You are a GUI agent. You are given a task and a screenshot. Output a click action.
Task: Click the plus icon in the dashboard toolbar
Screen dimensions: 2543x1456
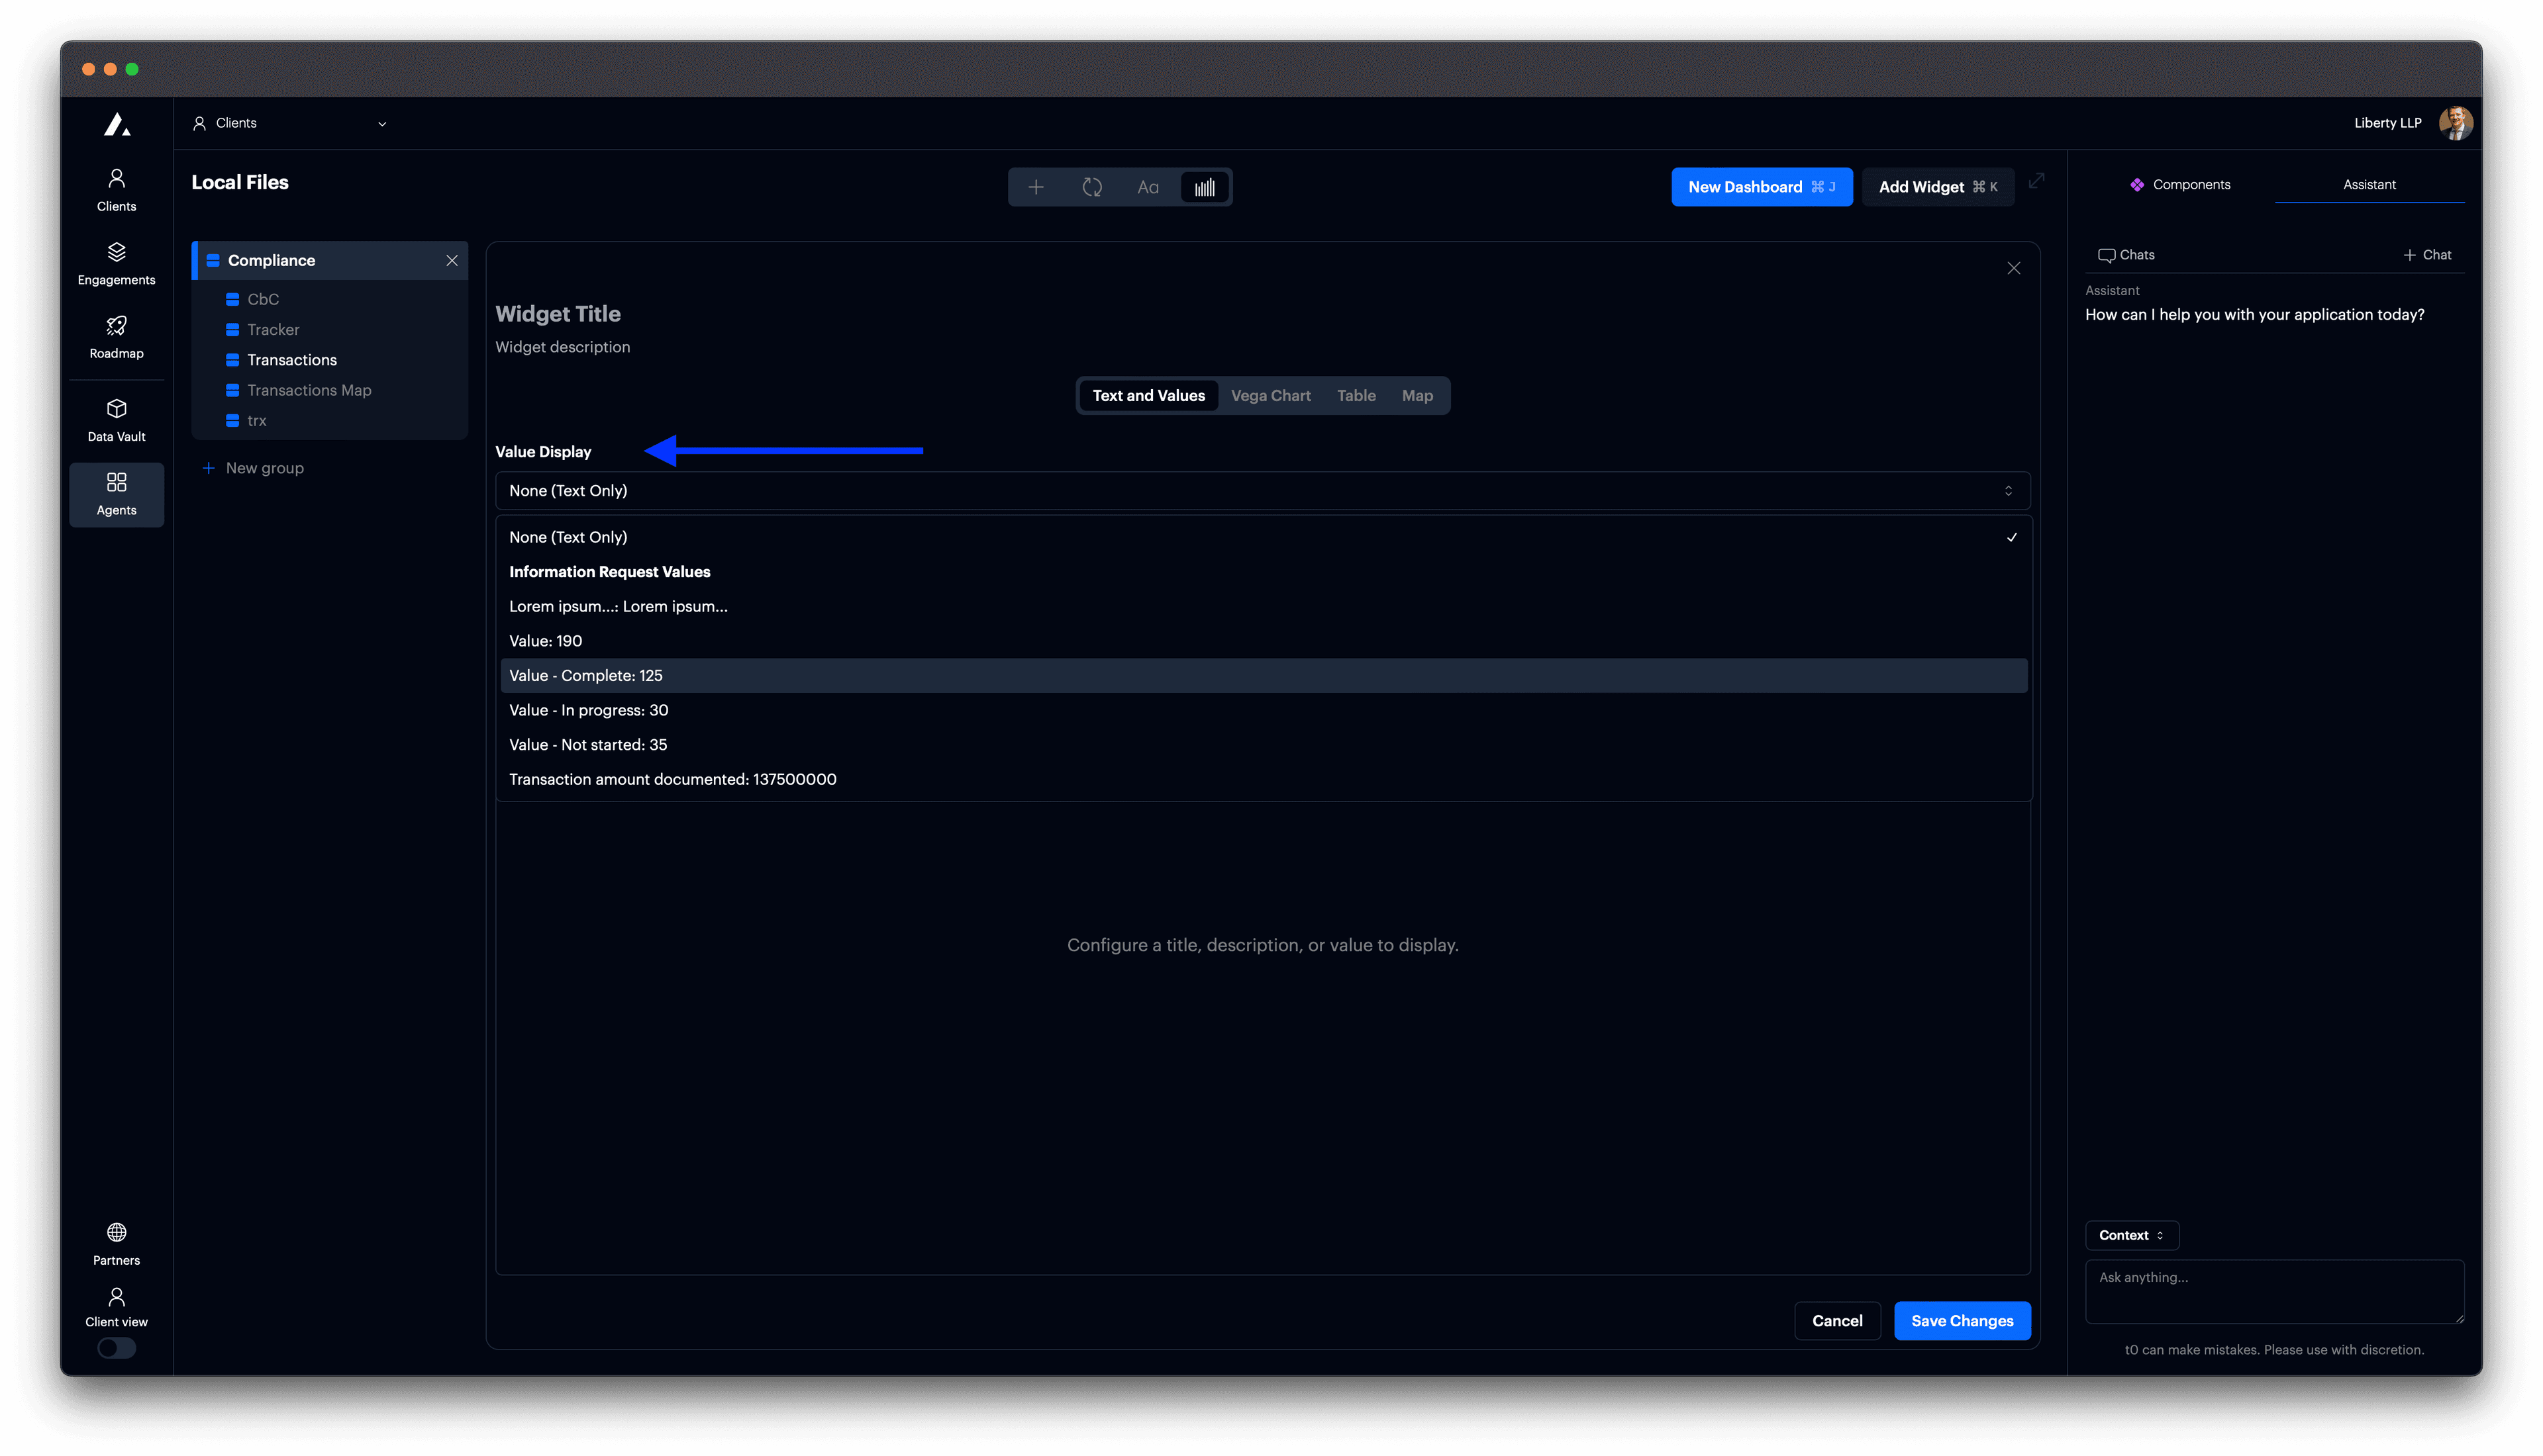point(1036,186)
